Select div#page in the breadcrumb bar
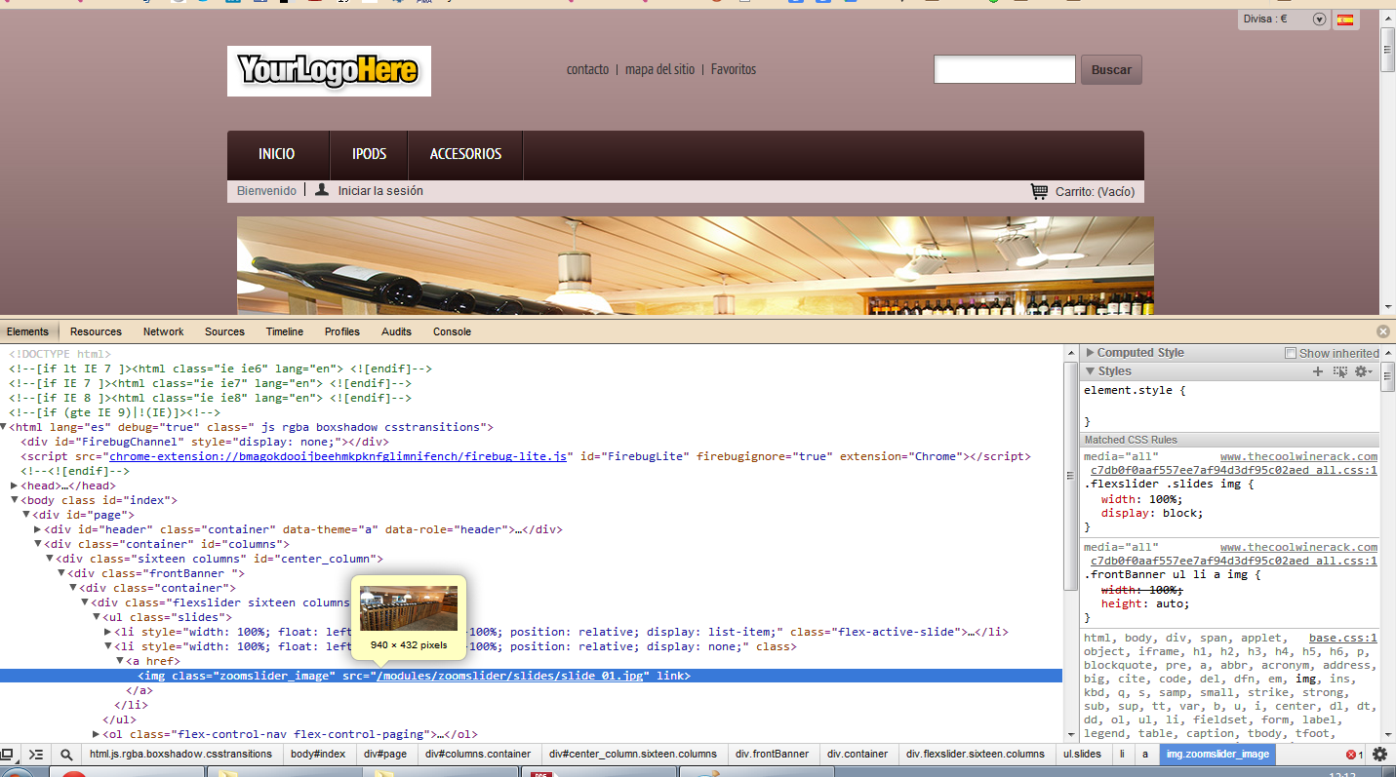1396x777 pixels. pos(385,754)
